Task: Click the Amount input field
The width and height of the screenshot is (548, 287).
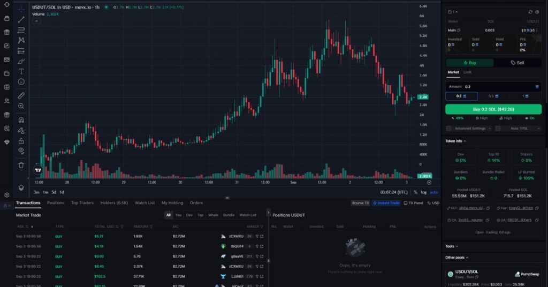Action: tap(493, 87)
